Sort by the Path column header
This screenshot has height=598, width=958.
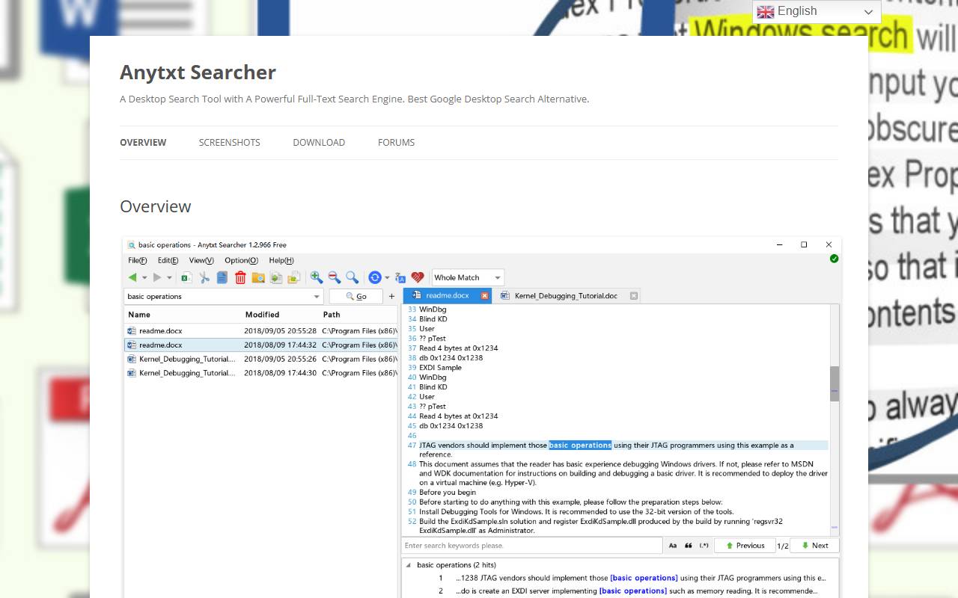point(332,315)
